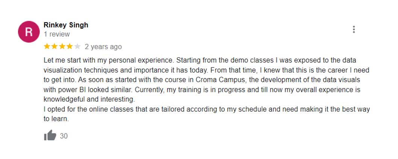Click the empty gray fifth star
Viewport: 398px width, 159px height.
tap(77, 46)
